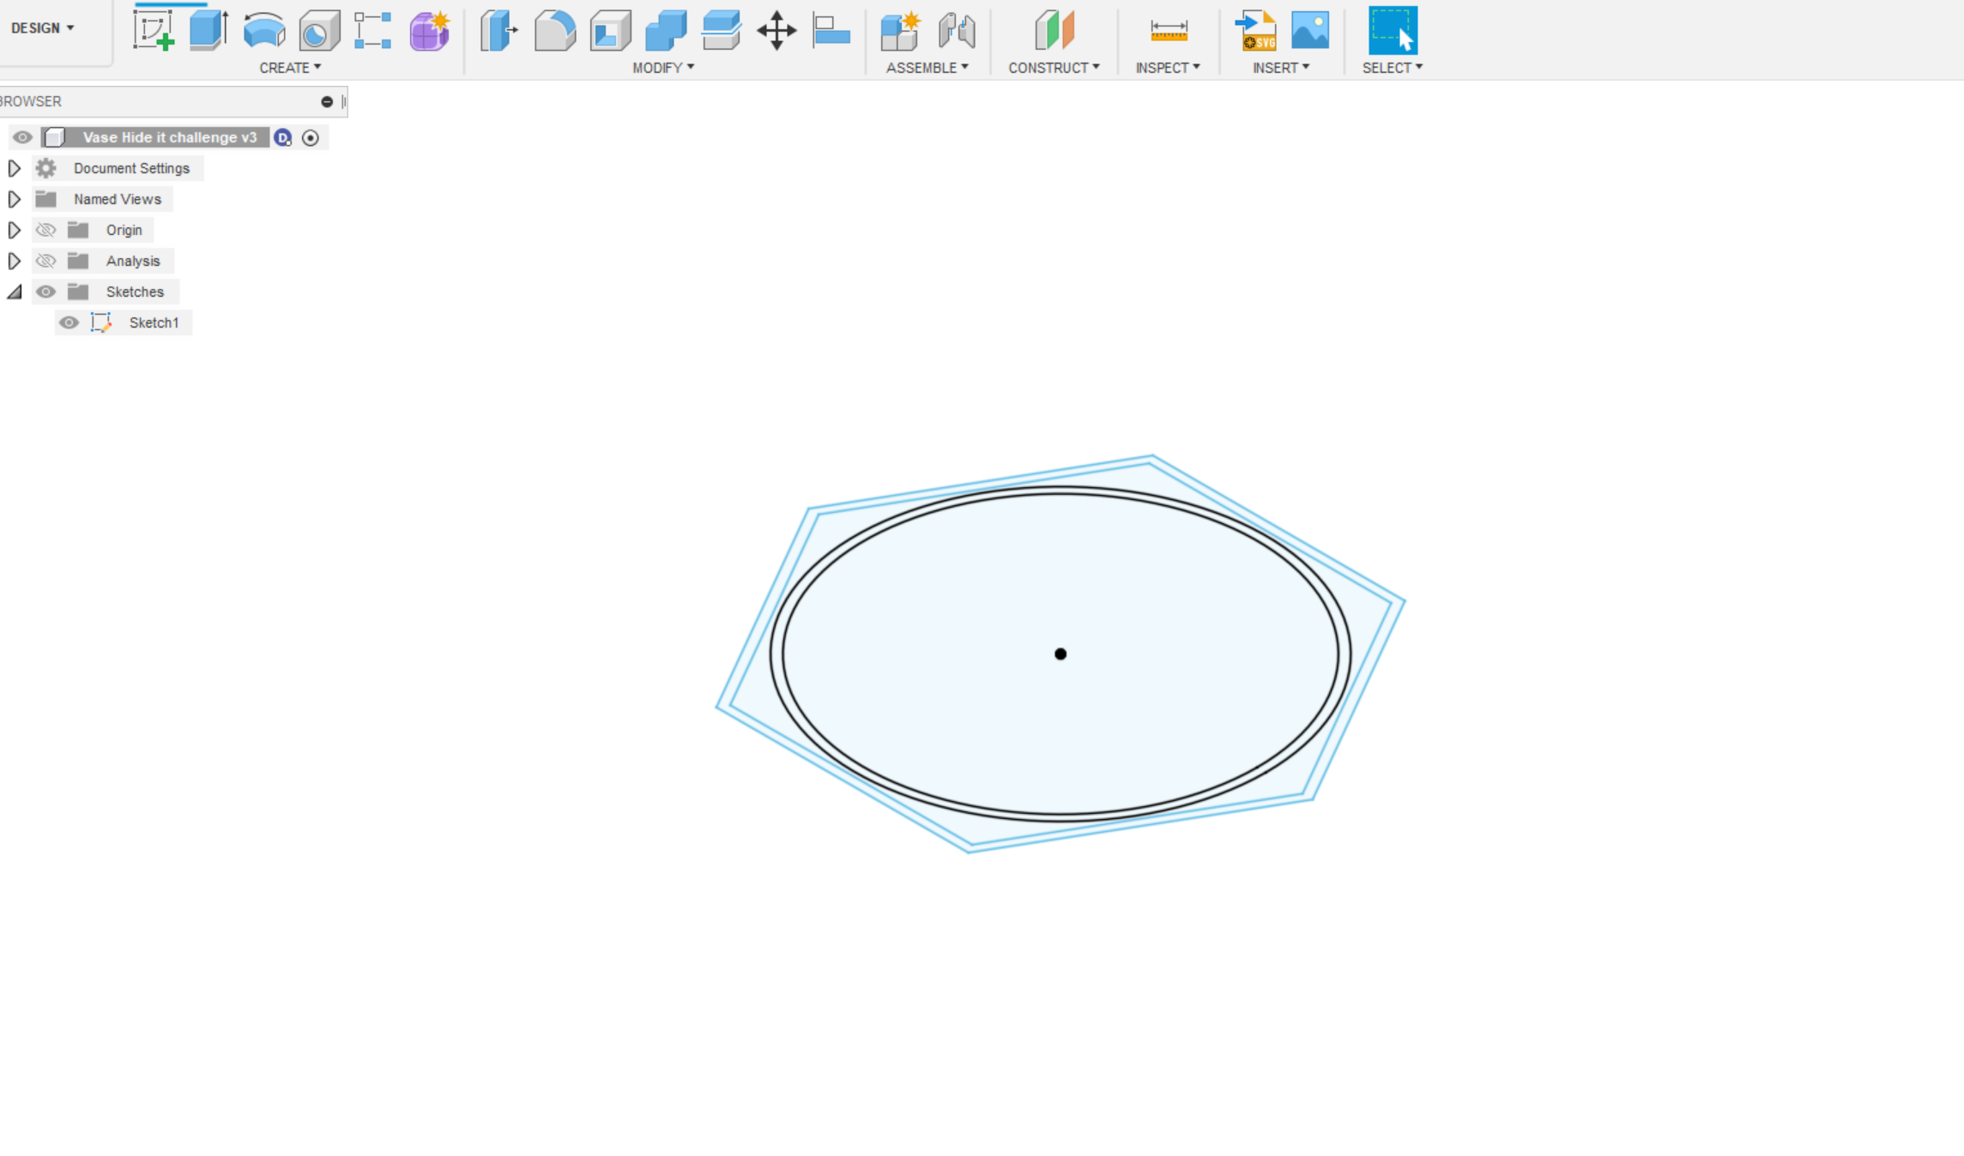Open the Measure tool
The image size is (1964, 1156).
(1168, 29)
